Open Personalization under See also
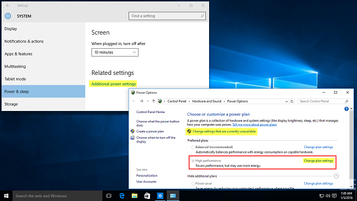 coord(147,175)
